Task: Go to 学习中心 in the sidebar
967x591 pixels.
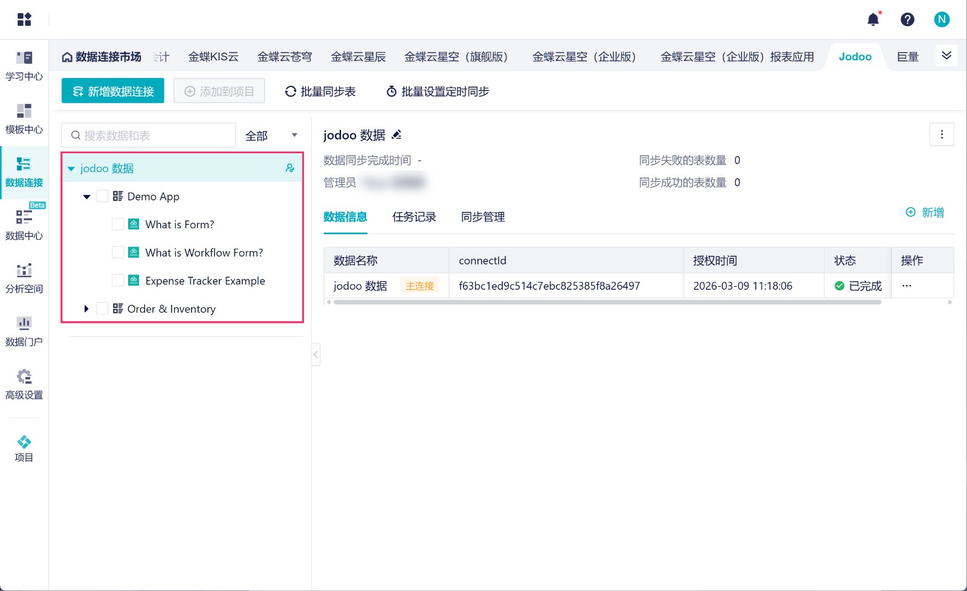Action: tap(24, 66)
